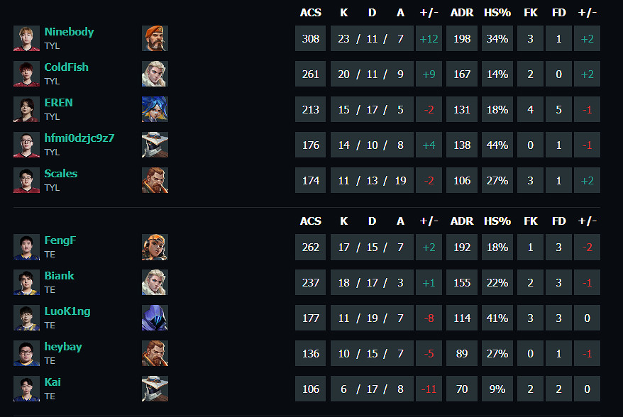Click LuoK1ng's Omen agent icon
The image size is (623, 417).
(155, 318)
